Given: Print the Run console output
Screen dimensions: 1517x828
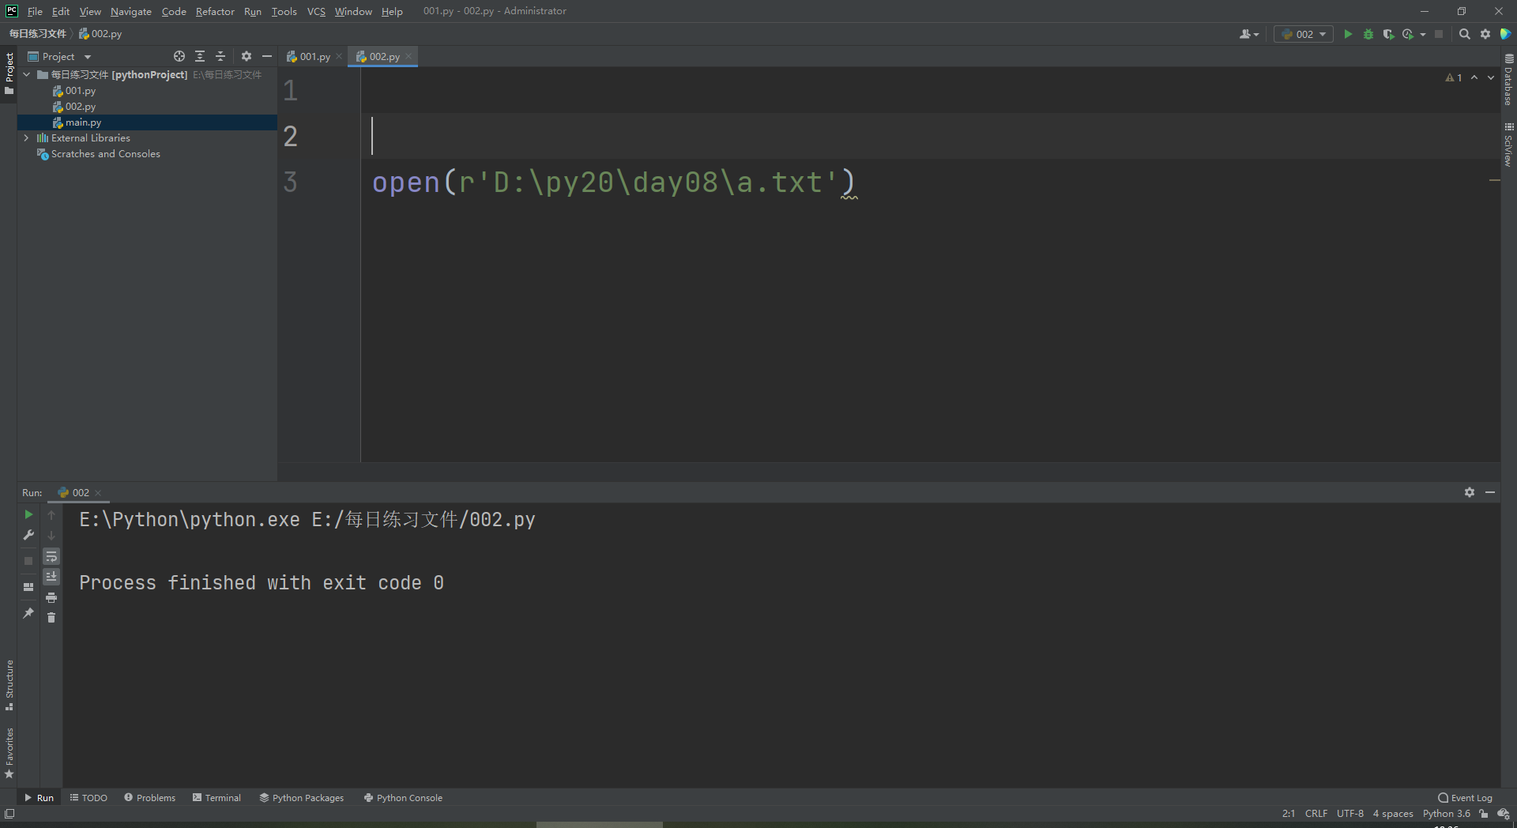Looking at the screenshot, I should 51,597.
